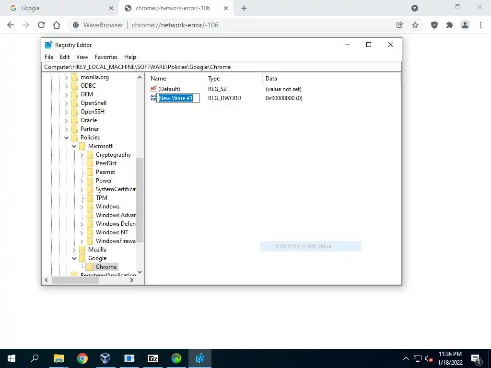Viewport: 491px width, 368px height.
Task: Select the TPM key
Action: tap(102, 198)
